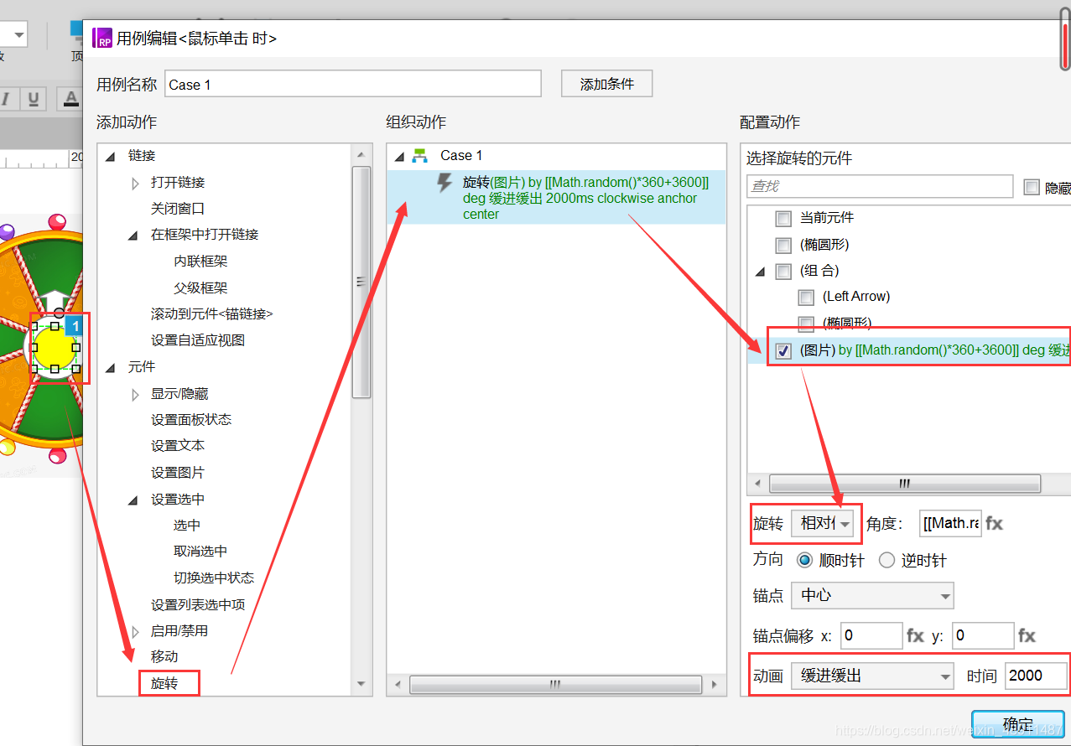Open the 动画 缓进缓出 dropdown

(x=872, y=676)
